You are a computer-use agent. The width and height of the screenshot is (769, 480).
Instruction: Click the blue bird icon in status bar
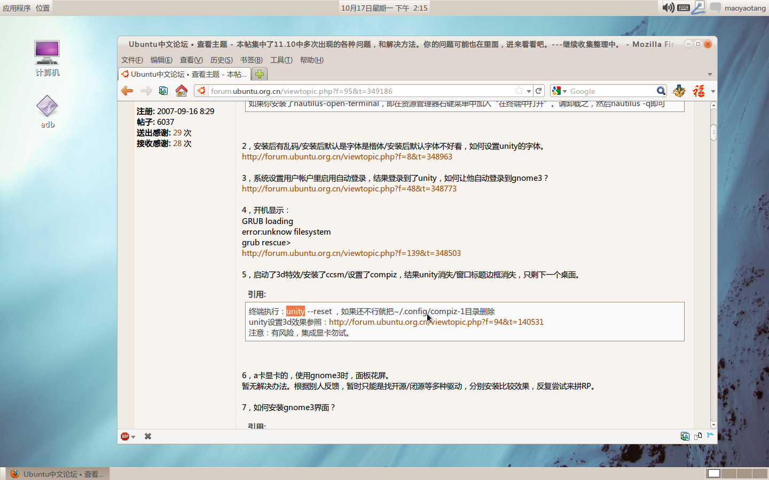pyautogui.click(x=710, y=435)
